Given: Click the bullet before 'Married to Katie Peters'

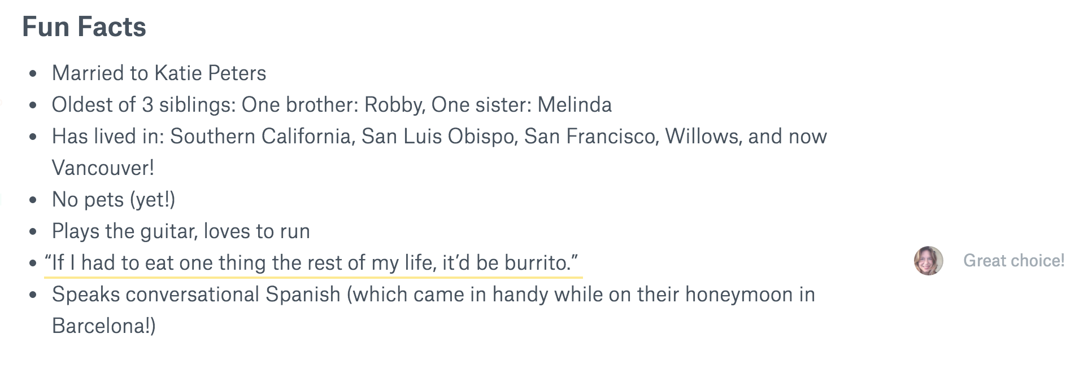Looking at the screenshot, I should (x=34, y=74).
